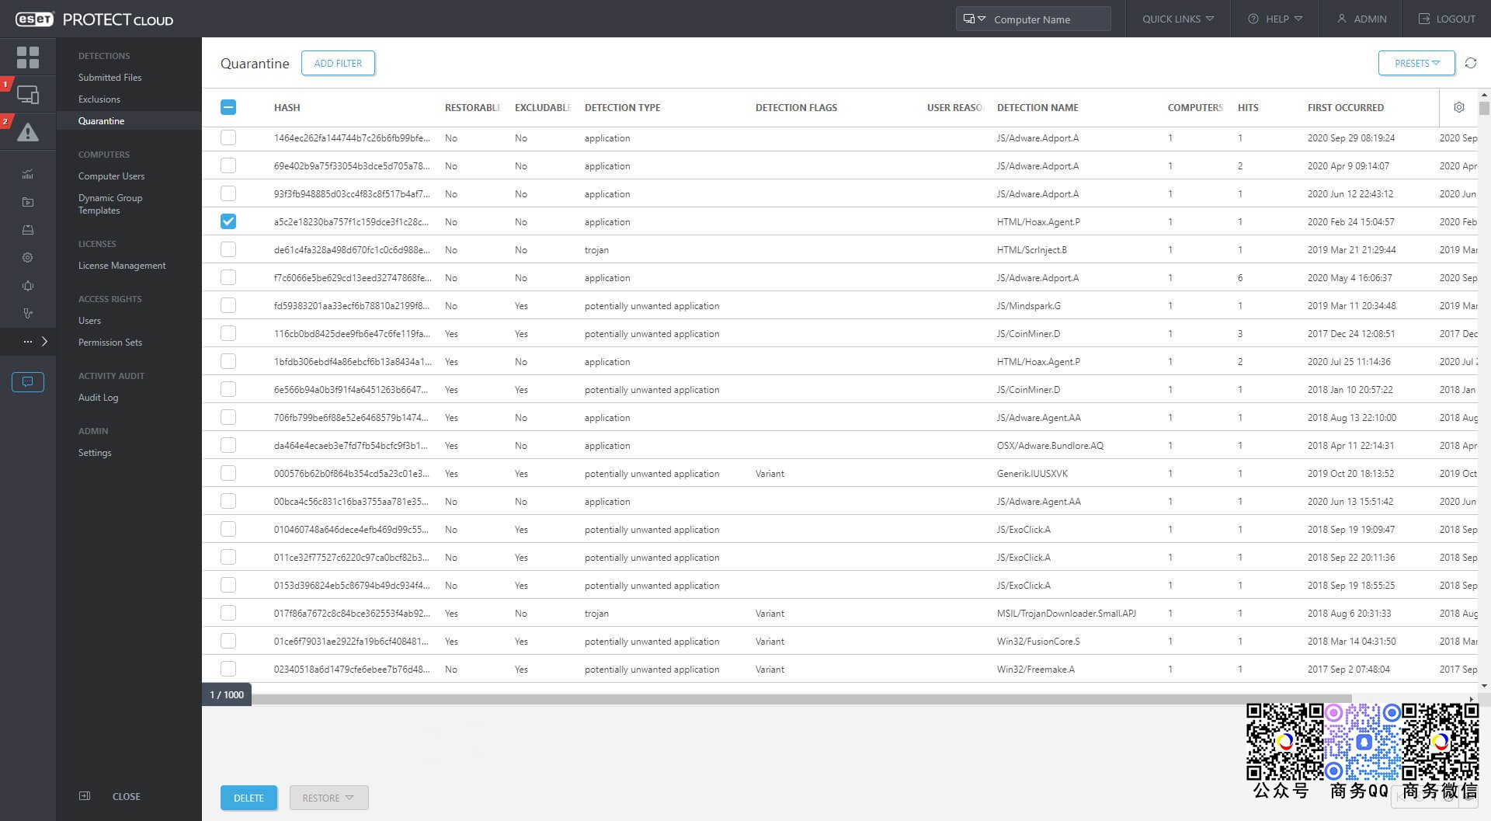Viewport: 1491px width, 821px height.
Task: Open the Computers monitor icon in sidebar
Action: (28, 95)
